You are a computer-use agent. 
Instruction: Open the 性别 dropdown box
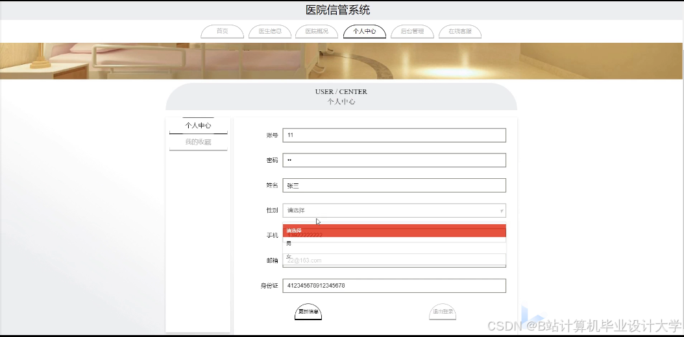pos(395,210)
